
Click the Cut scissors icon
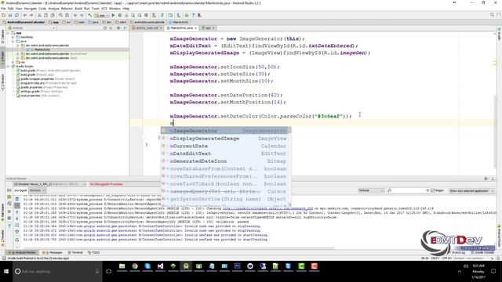(x=39, y=16)
